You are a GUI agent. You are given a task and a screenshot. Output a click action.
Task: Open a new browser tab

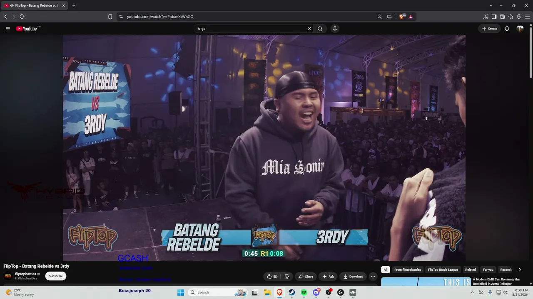click(x=74, y=5)
